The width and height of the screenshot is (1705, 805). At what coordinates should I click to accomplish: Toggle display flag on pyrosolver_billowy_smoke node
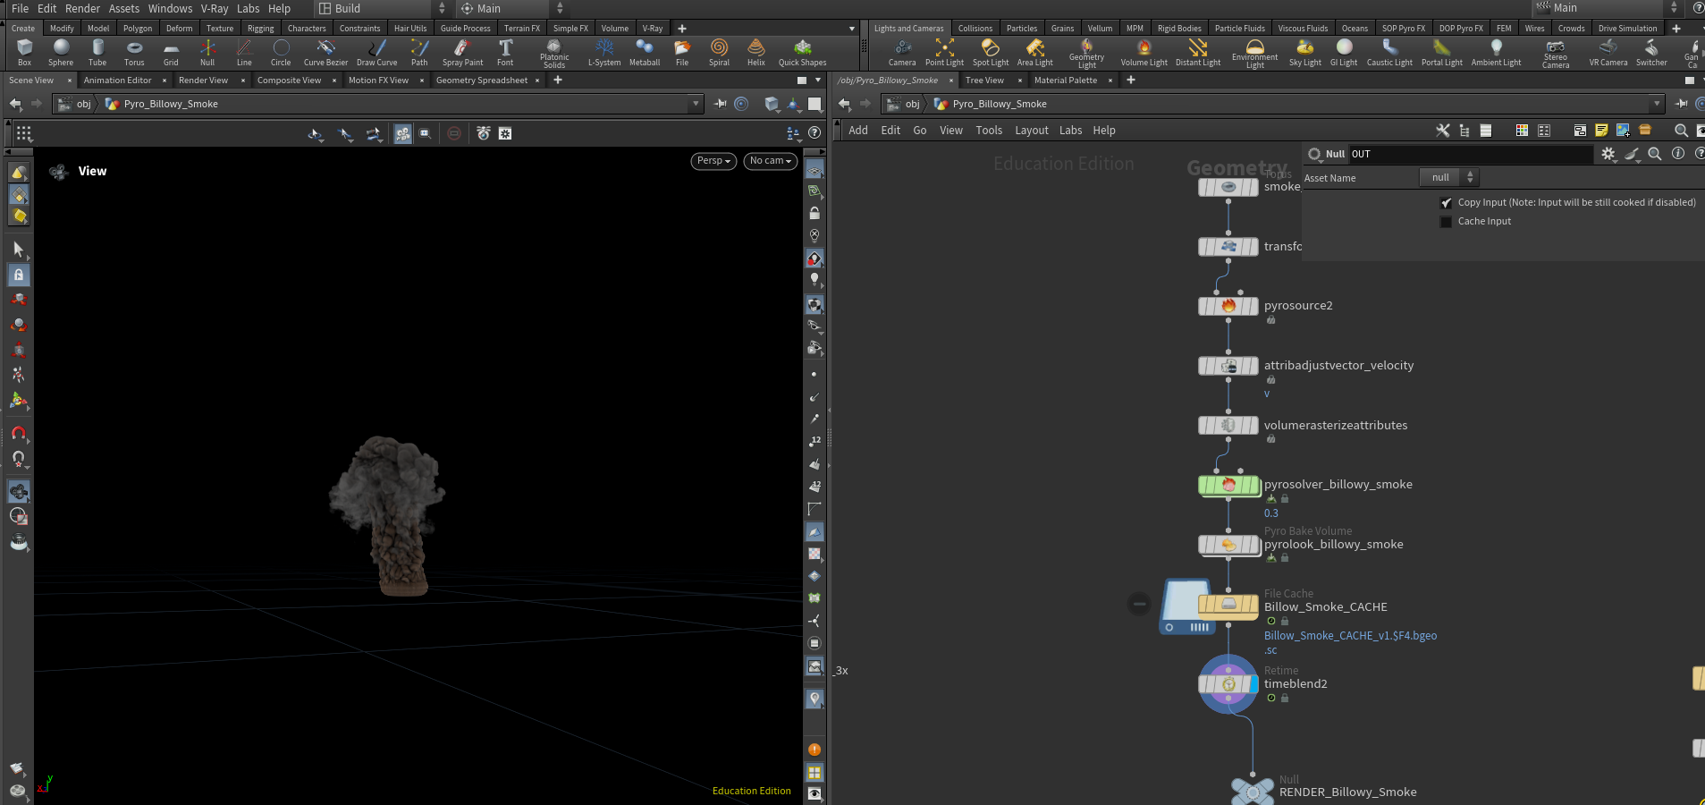(1252, 485)
